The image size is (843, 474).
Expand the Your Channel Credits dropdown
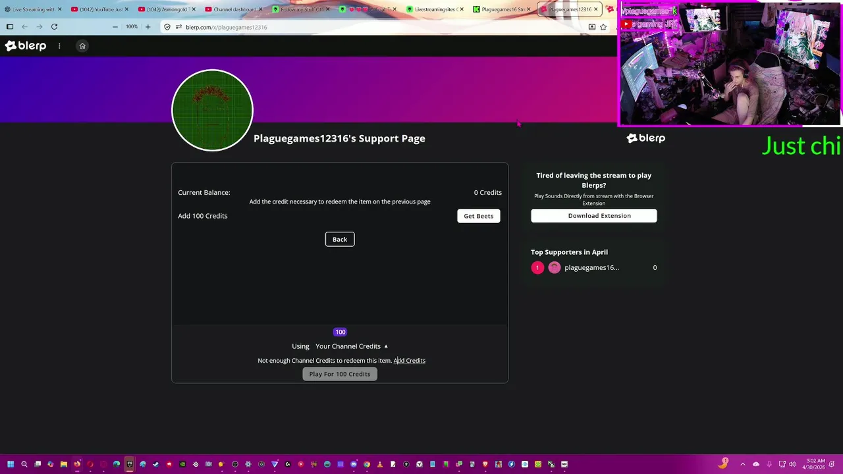[x=351, y=346]
